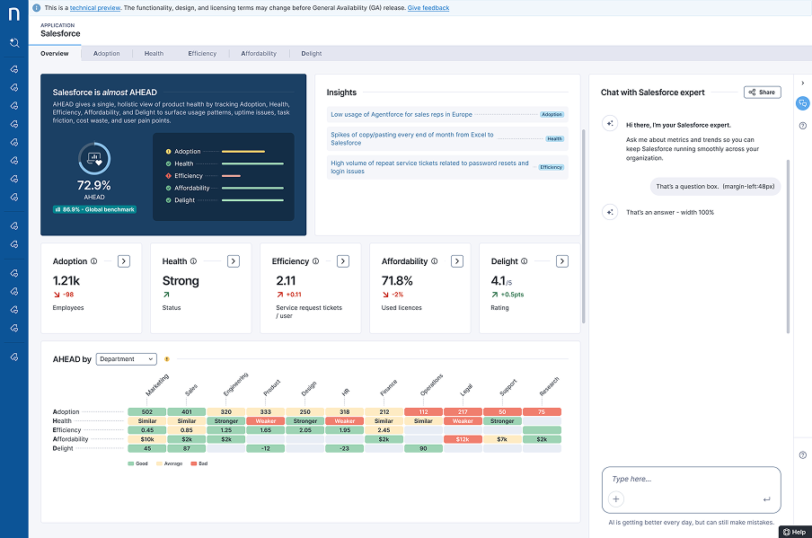
Task: Open the chat panel icon in right rail
Action: click(x=802, y=103)
